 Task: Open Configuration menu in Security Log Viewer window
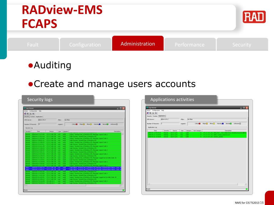pyautogui.click(x=33, y=111)
